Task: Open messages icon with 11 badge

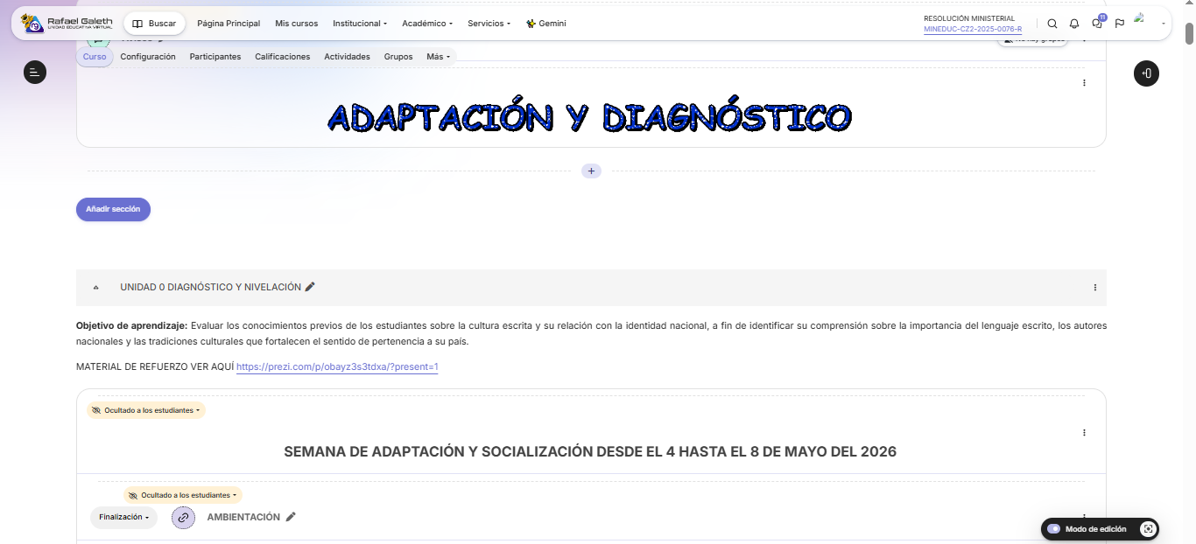Action: coord(1097,24)
